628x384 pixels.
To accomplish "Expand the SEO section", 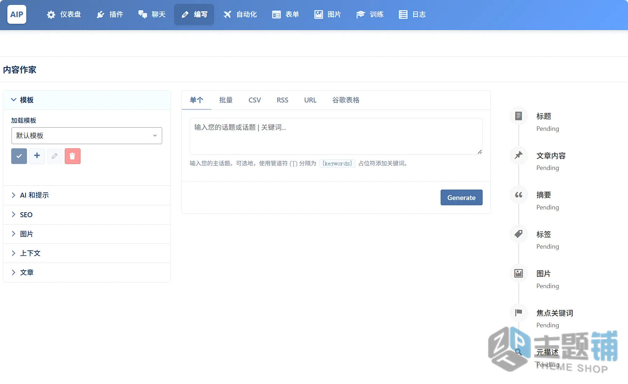I will point(87,215).
